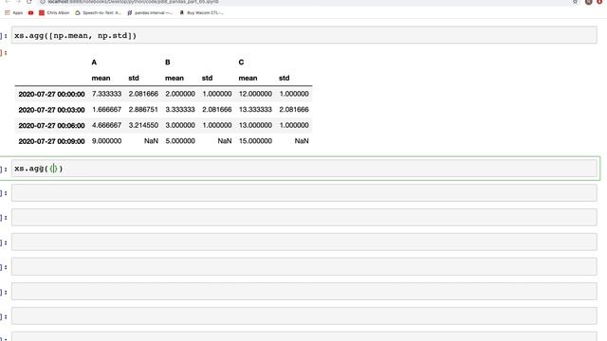Click the value 9.000000 in table

pyautogui.click(x=107, y=141)
